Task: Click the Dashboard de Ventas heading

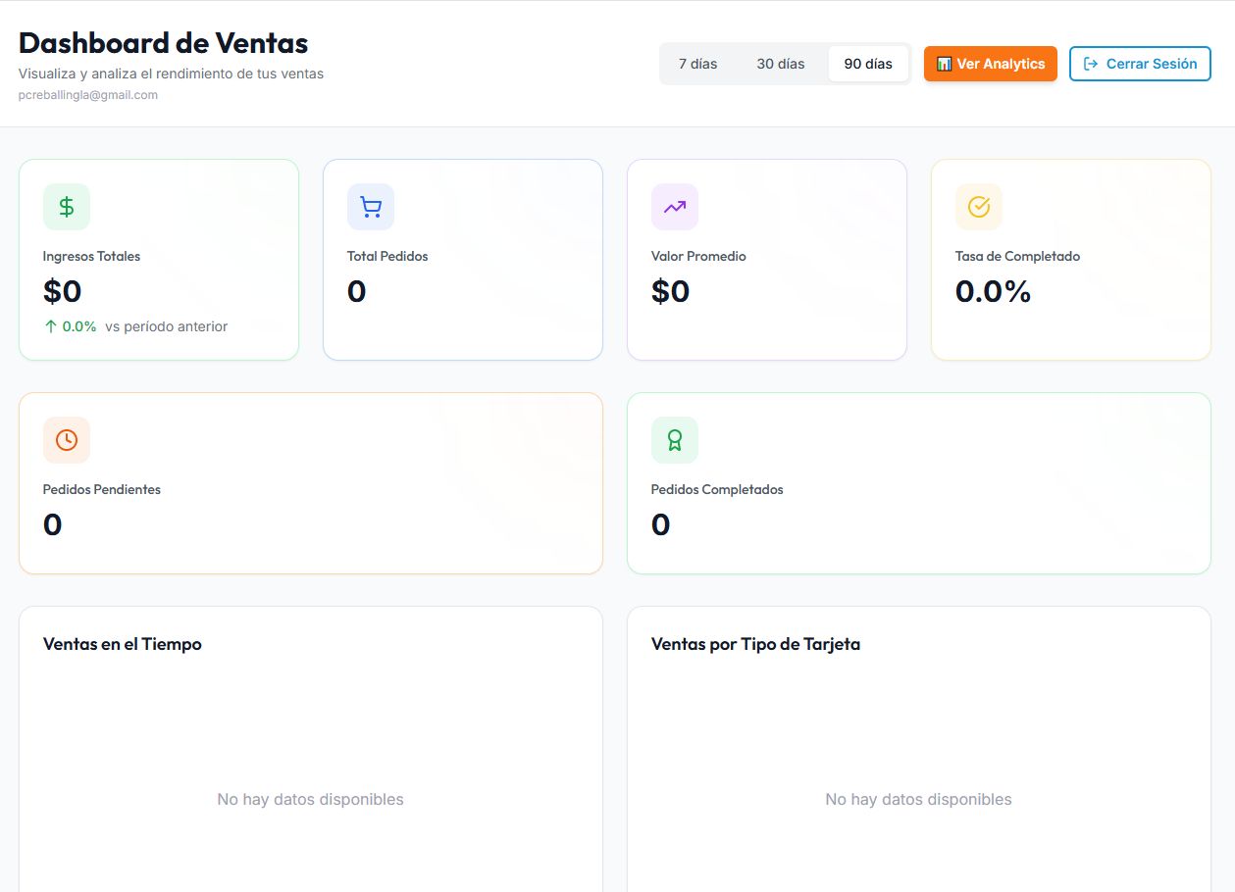Action: (164, 43)
